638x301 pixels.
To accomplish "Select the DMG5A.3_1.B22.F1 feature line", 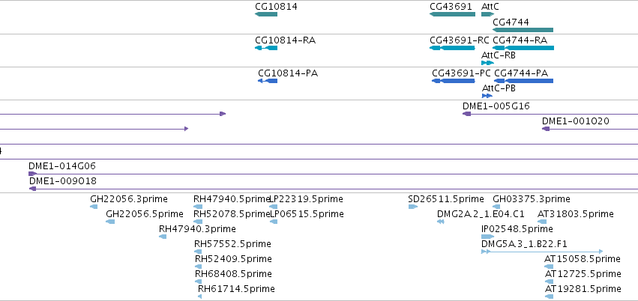I will tap(542, 252).
